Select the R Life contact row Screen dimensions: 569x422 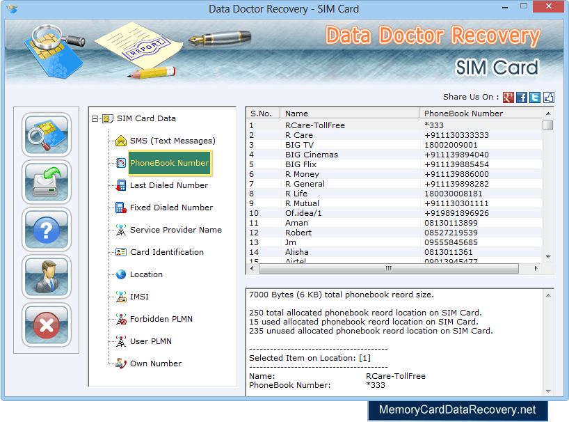pyautogui.click(x=394, y=194)
